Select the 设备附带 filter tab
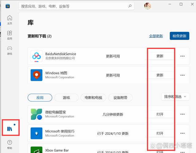 click(x=120, y=98)
